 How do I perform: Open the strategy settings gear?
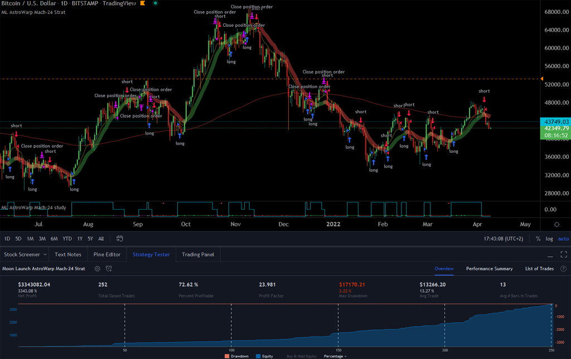pos(97,269)
